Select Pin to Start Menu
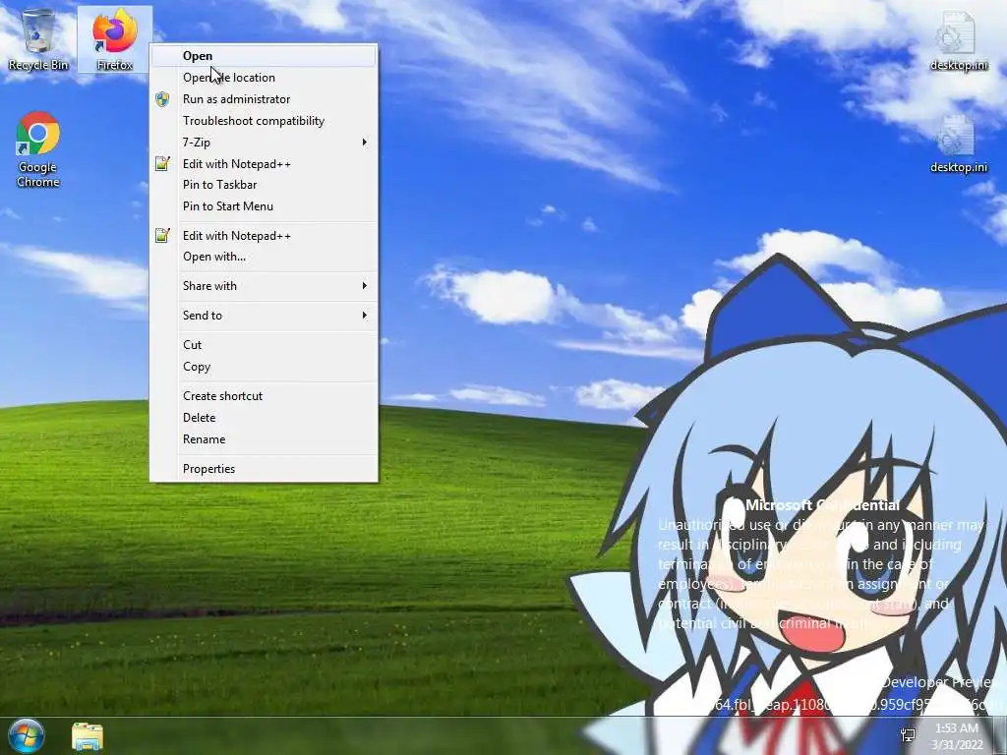This screenshot has height=755, width=1007. point(264,206)
